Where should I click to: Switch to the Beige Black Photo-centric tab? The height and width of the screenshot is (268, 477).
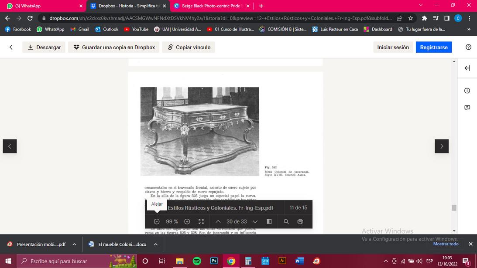click(x=213, y=6)
